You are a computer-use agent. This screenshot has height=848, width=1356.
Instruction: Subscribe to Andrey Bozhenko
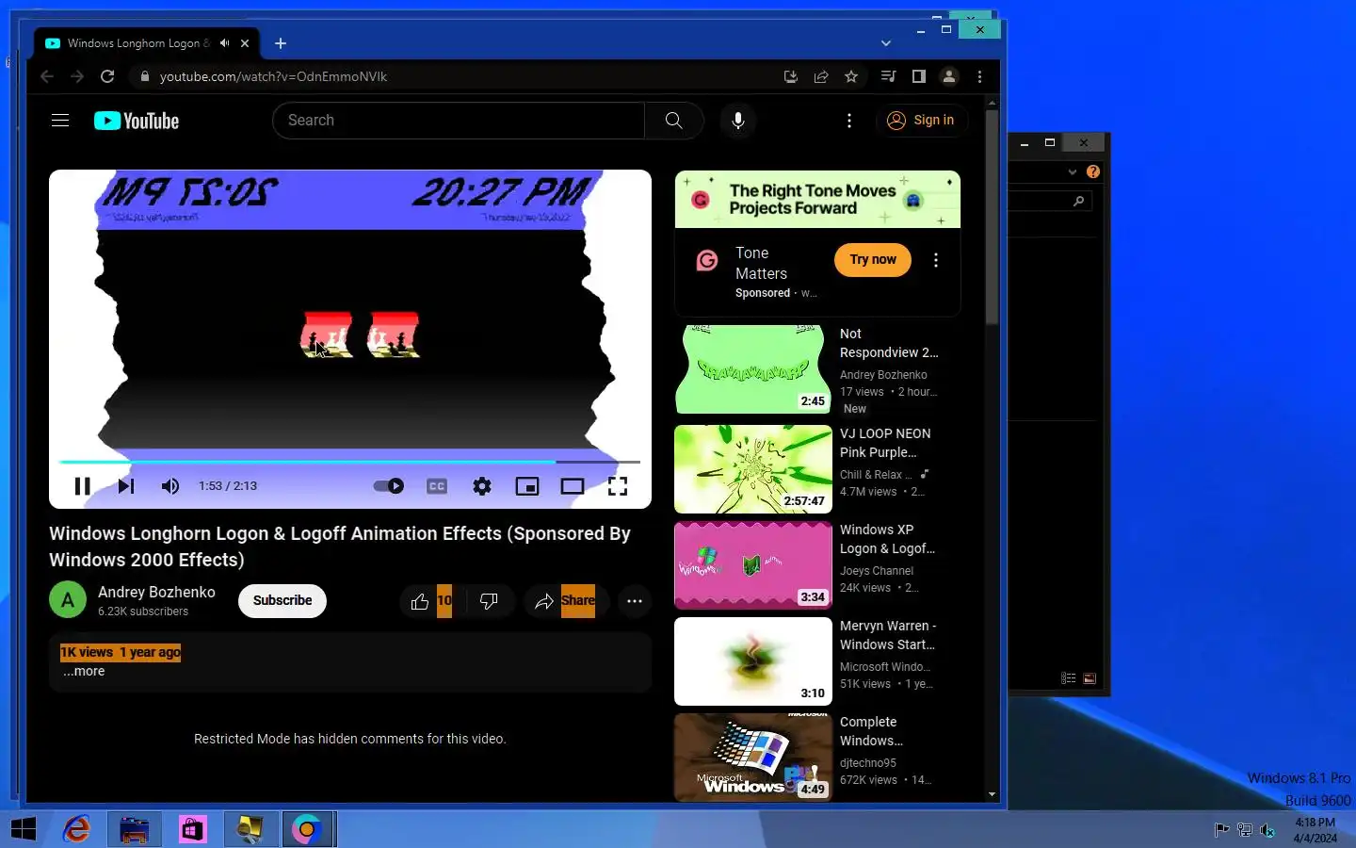coord(282,600)
